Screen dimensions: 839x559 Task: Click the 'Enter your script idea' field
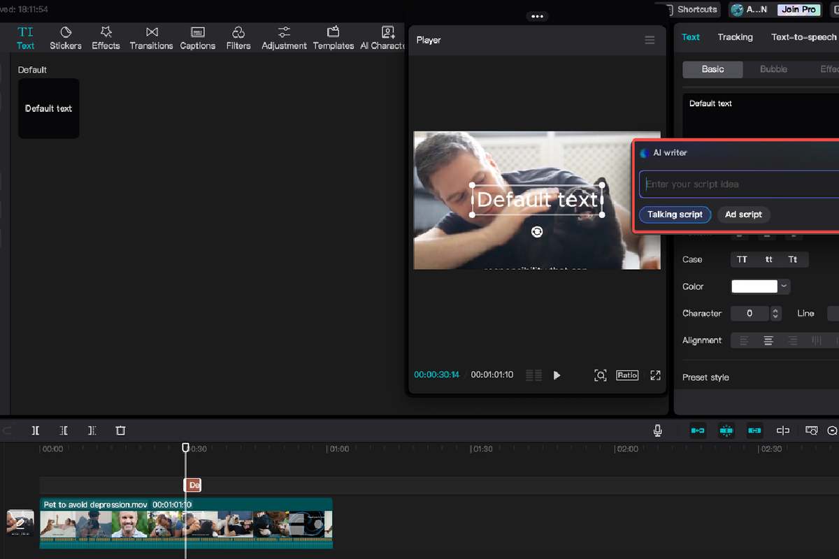(738, 184)
